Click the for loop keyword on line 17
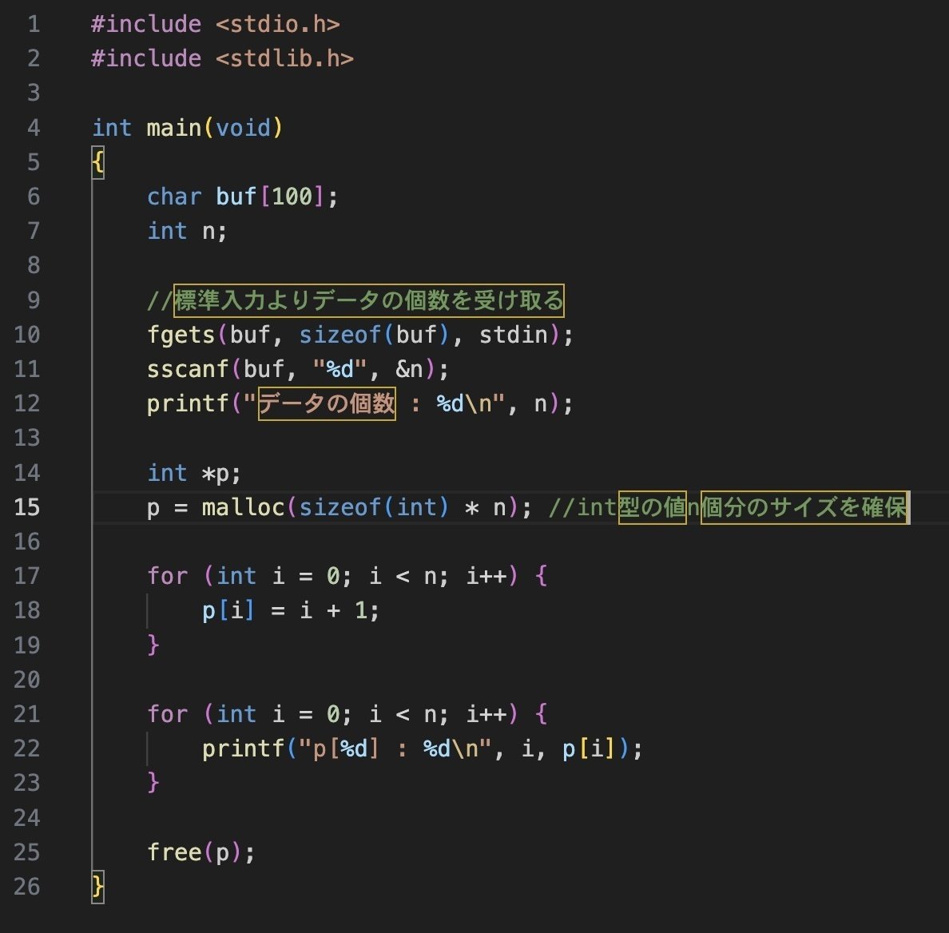949x933 pixels. [165, 575]
